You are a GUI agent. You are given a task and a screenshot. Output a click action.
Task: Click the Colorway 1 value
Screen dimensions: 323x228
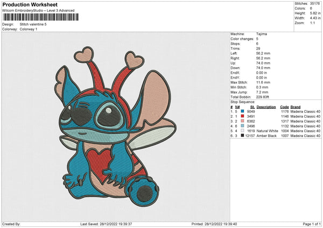pyautogui.click(x=29, y=29)
